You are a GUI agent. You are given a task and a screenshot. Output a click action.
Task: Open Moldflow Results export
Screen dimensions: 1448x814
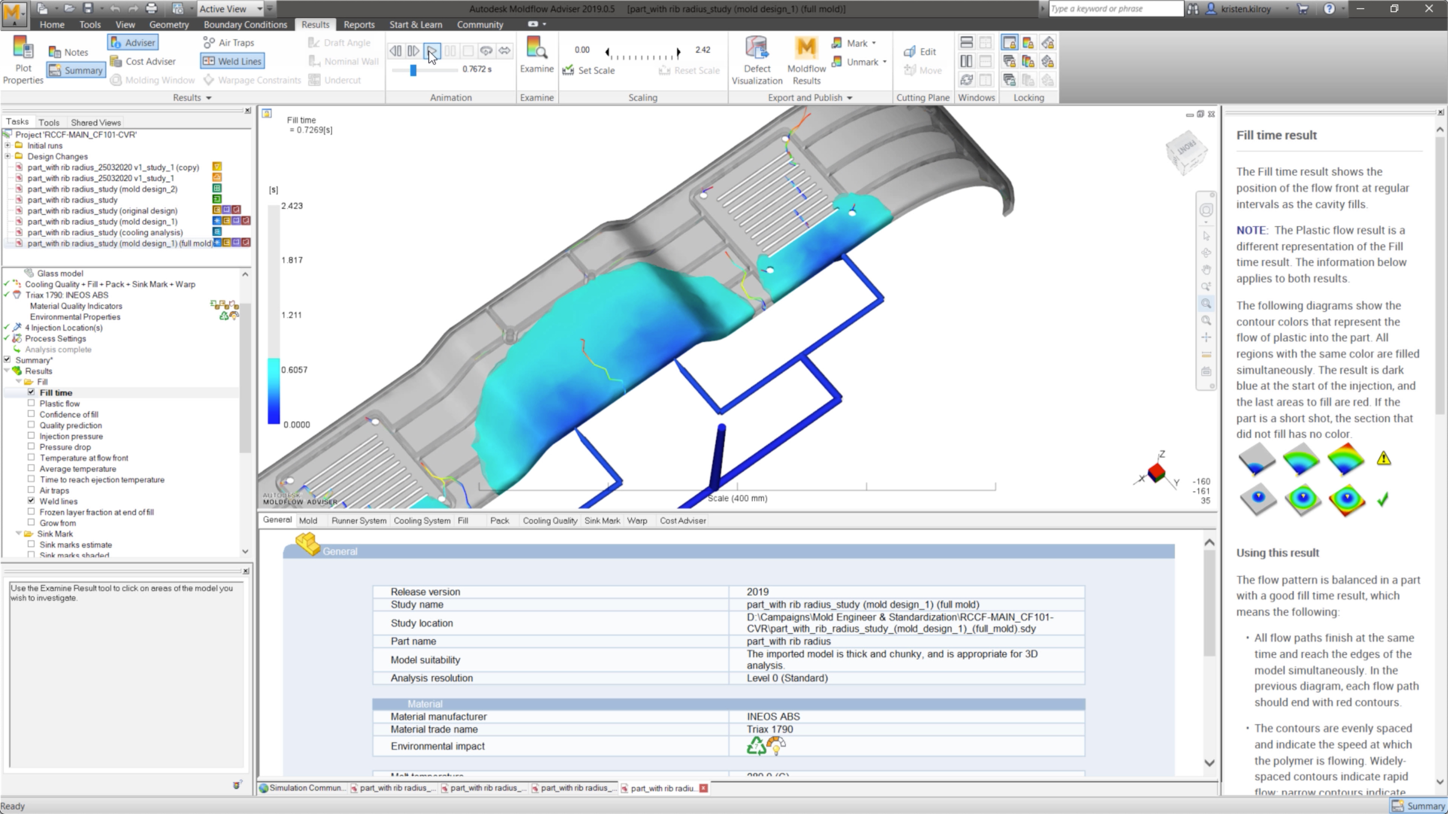pos(805,60)
